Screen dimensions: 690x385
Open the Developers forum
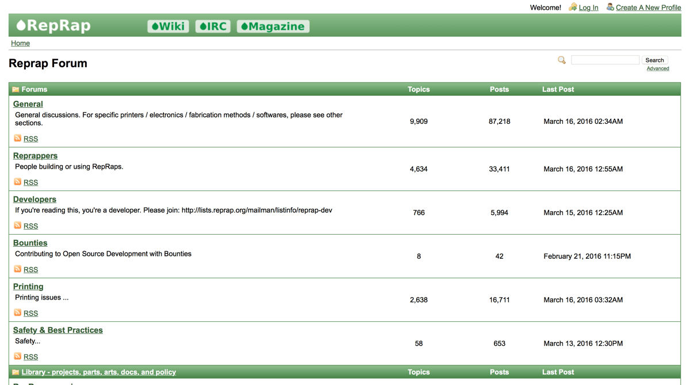pyautogui.click(x=34, y=200)
